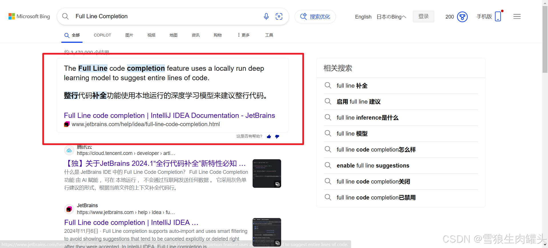This screenshot has height=248, width=548.
Task: Click the magnifier icon in search box
Action: point(65,16)
